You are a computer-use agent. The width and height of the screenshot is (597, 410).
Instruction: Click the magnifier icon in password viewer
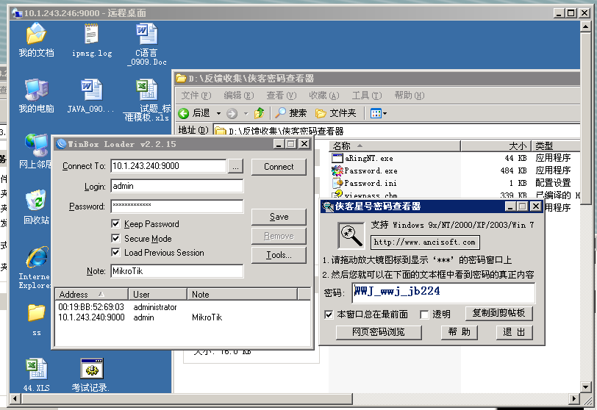[x=351, y=235]
